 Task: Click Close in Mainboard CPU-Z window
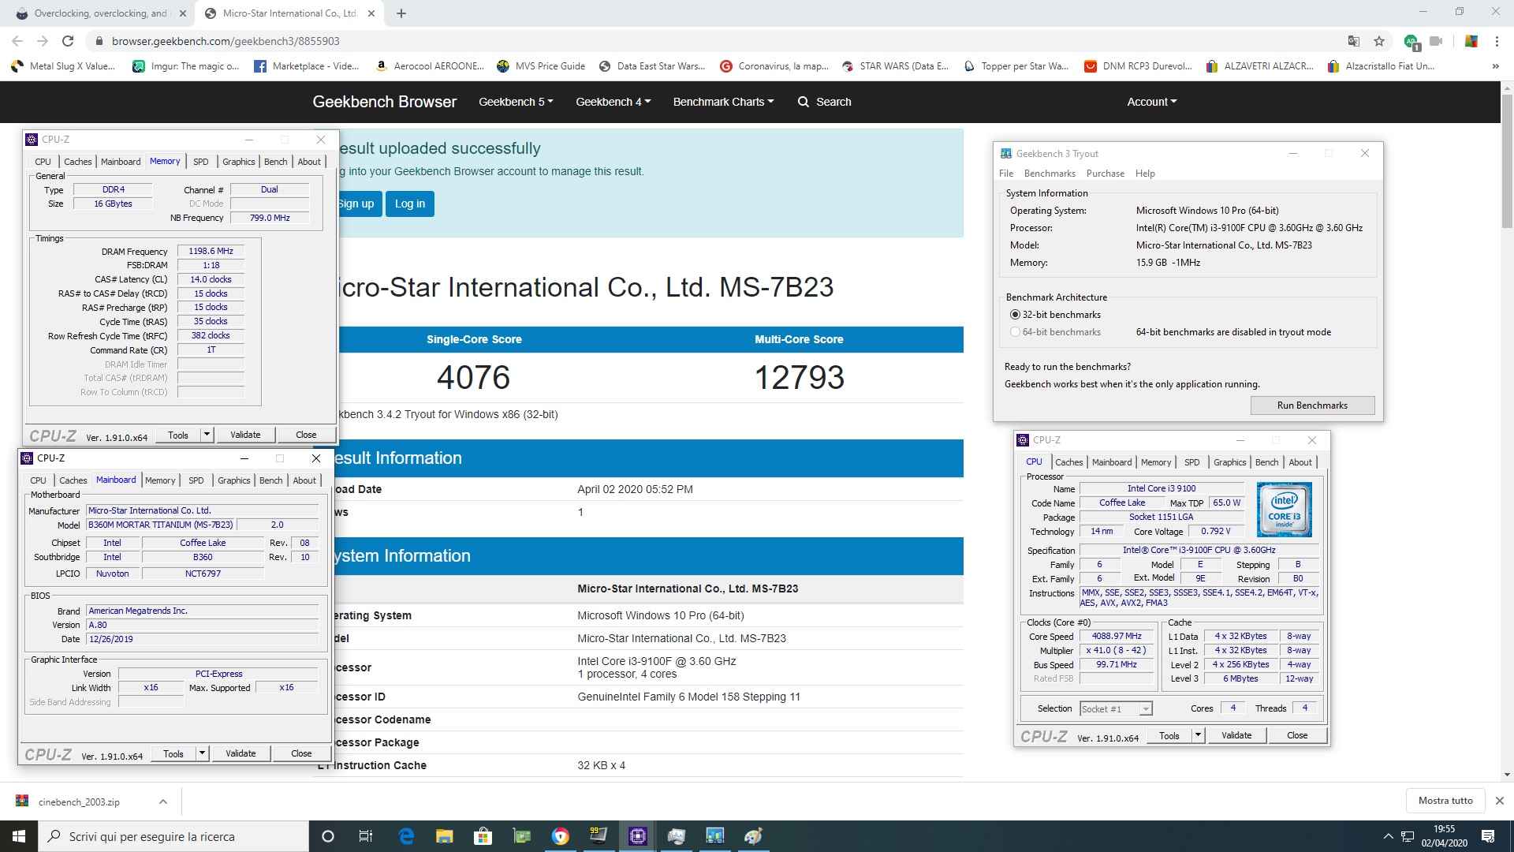click(301, 753)
